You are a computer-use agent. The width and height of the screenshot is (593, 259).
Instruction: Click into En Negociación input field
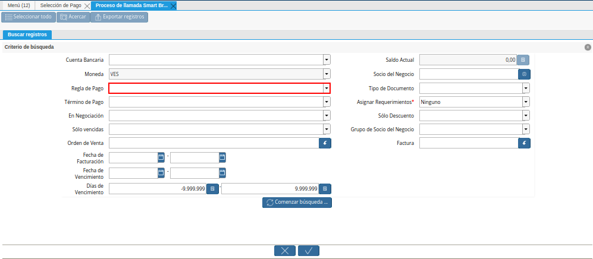(x=216, y=115)
